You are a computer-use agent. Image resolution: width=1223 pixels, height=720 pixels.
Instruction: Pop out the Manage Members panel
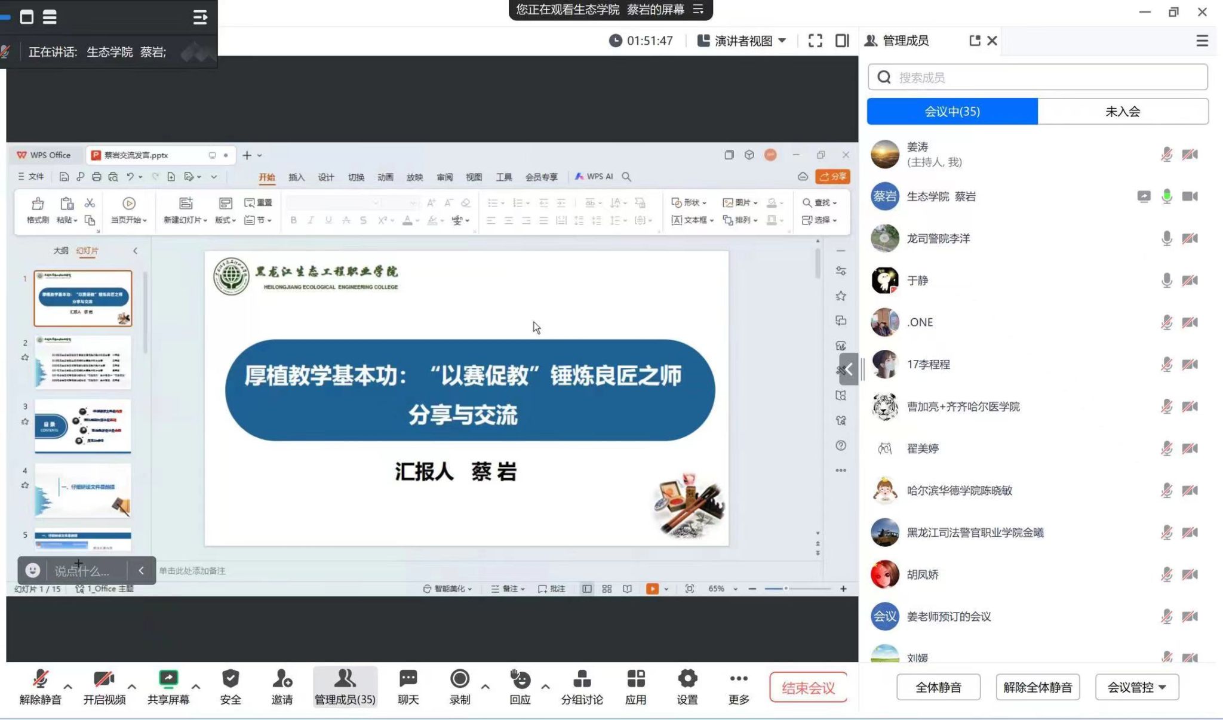point(975,41)
